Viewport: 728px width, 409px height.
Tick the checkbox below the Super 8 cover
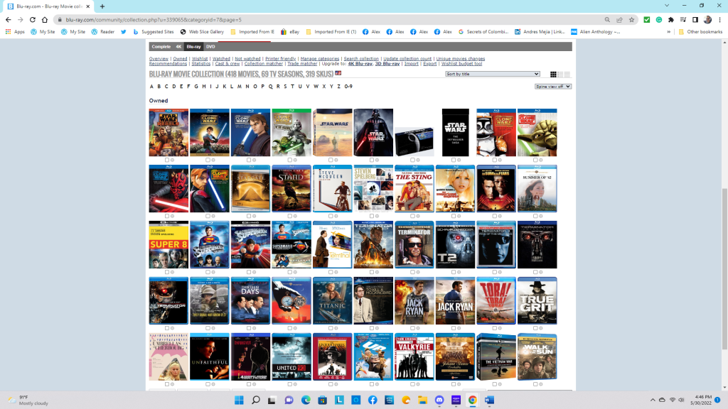[x=166, y=271]
